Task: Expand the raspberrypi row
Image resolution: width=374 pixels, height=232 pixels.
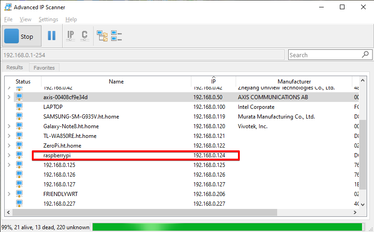Action: click(x=9, y=155)
